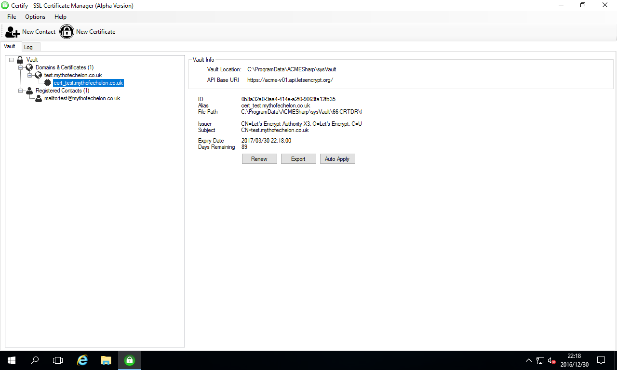Click the Subject value CN=test.mythofechelon.co.uk
The image size is (617, 370).
pyautogui.click(x=275, y=130)
